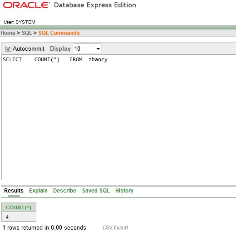Click the SQL Commands breadcrumb

point(59,33)
